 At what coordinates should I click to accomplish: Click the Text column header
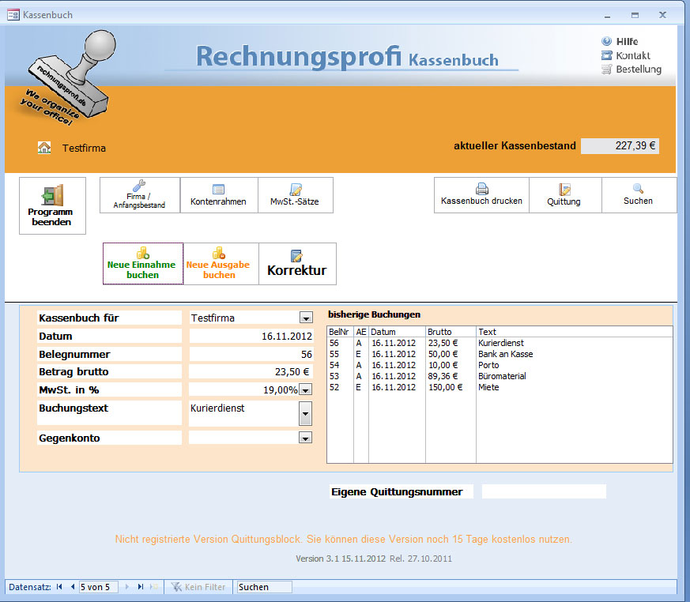point(575,332)
